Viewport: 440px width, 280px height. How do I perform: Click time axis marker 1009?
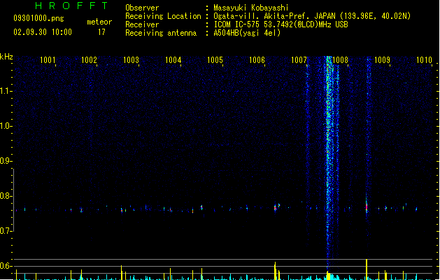click(x=382, y=60)
